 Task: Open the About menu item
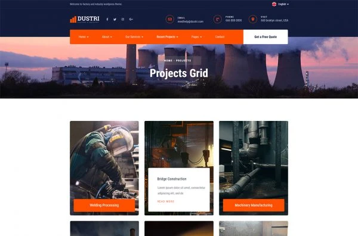point(107,37)
